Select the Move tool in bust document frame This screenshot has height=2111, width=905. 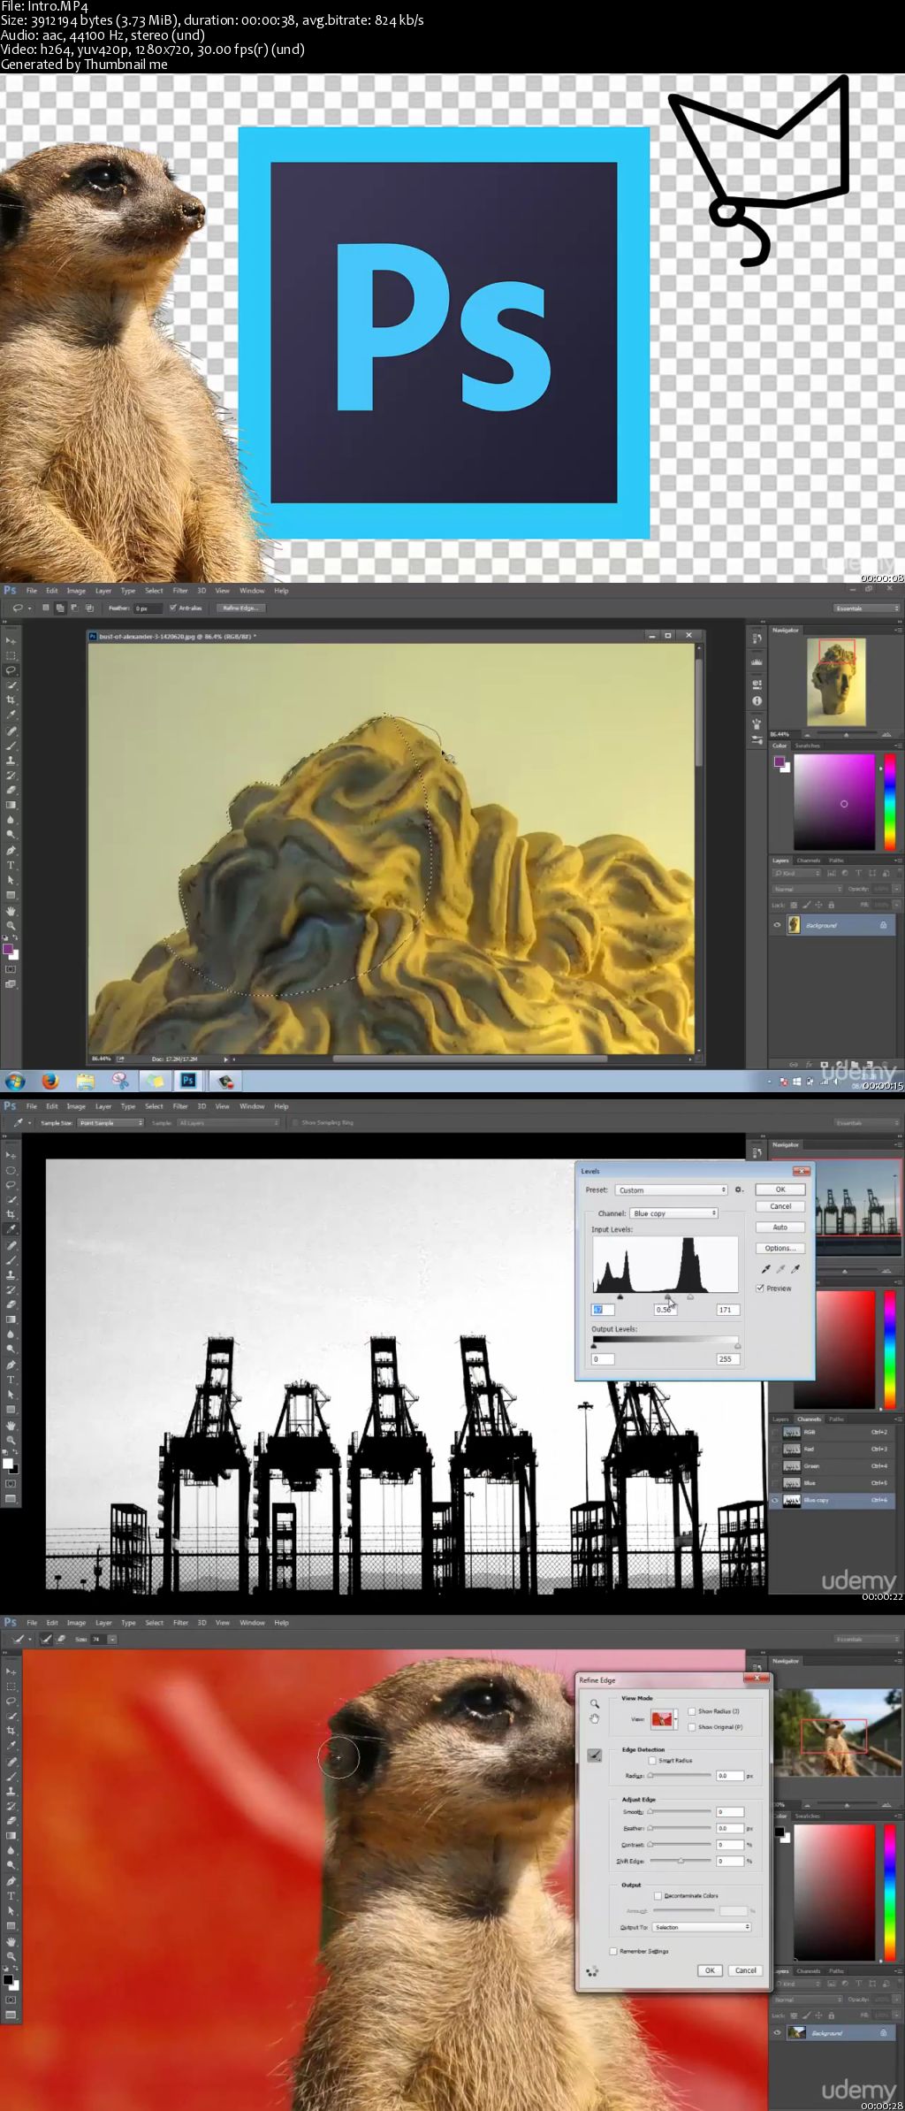pyautogui.click(x=11, y=640)
